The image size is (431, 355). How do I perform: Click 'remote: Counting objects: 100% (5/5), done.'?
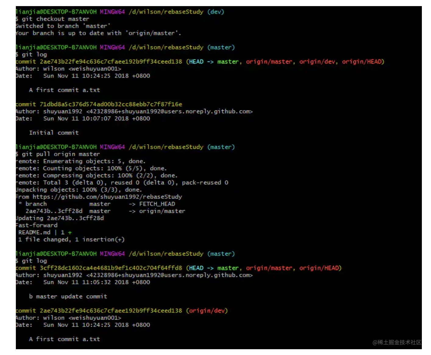tap(91, 168)
